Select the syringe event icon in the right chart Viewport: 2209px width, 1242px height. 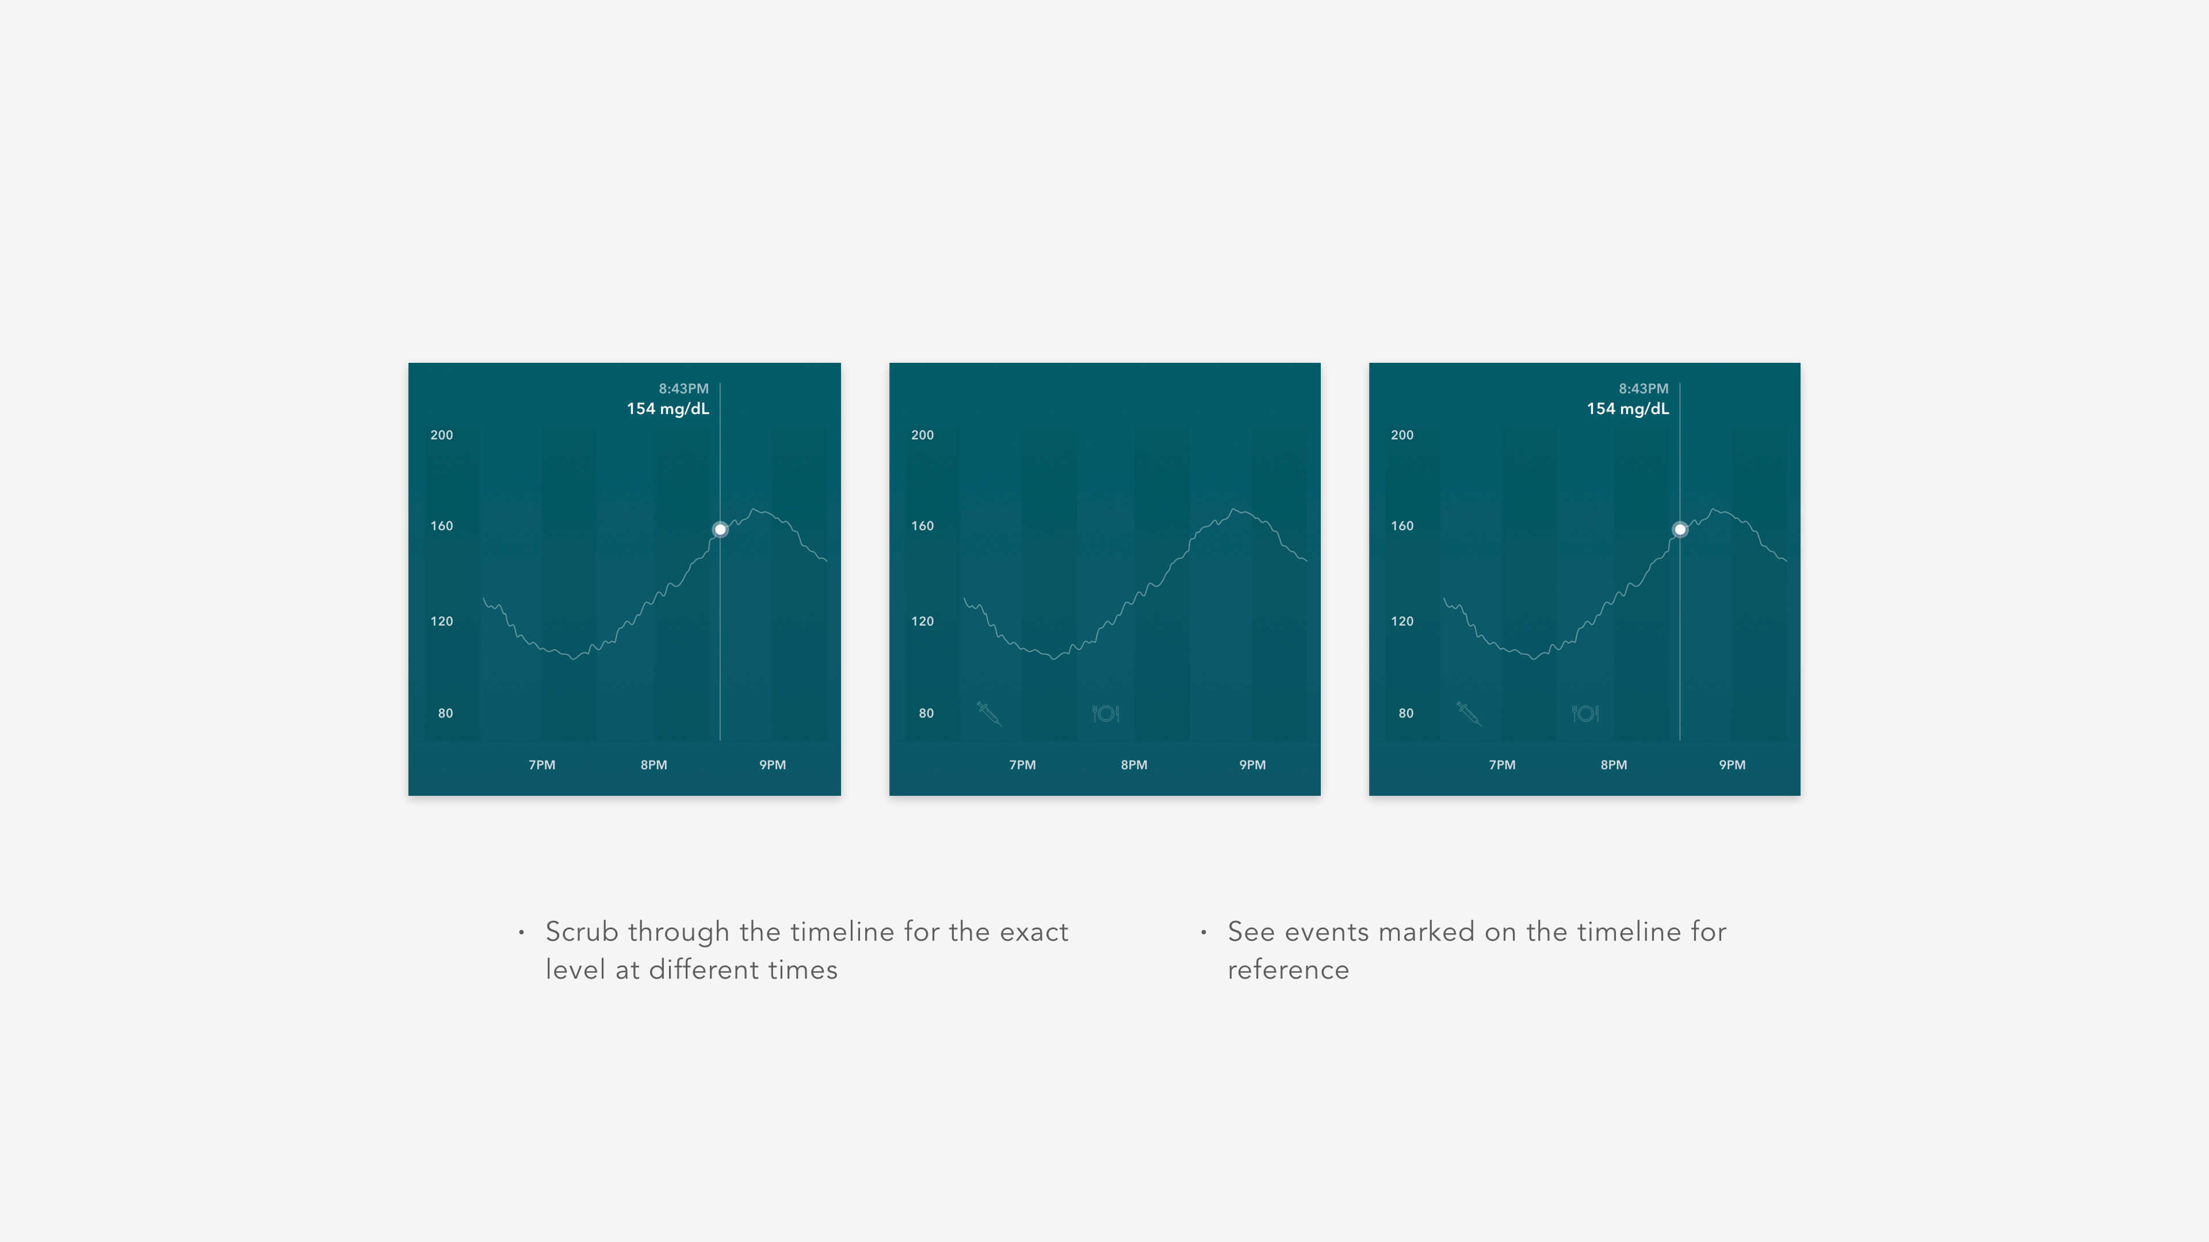pos(1468,712)
